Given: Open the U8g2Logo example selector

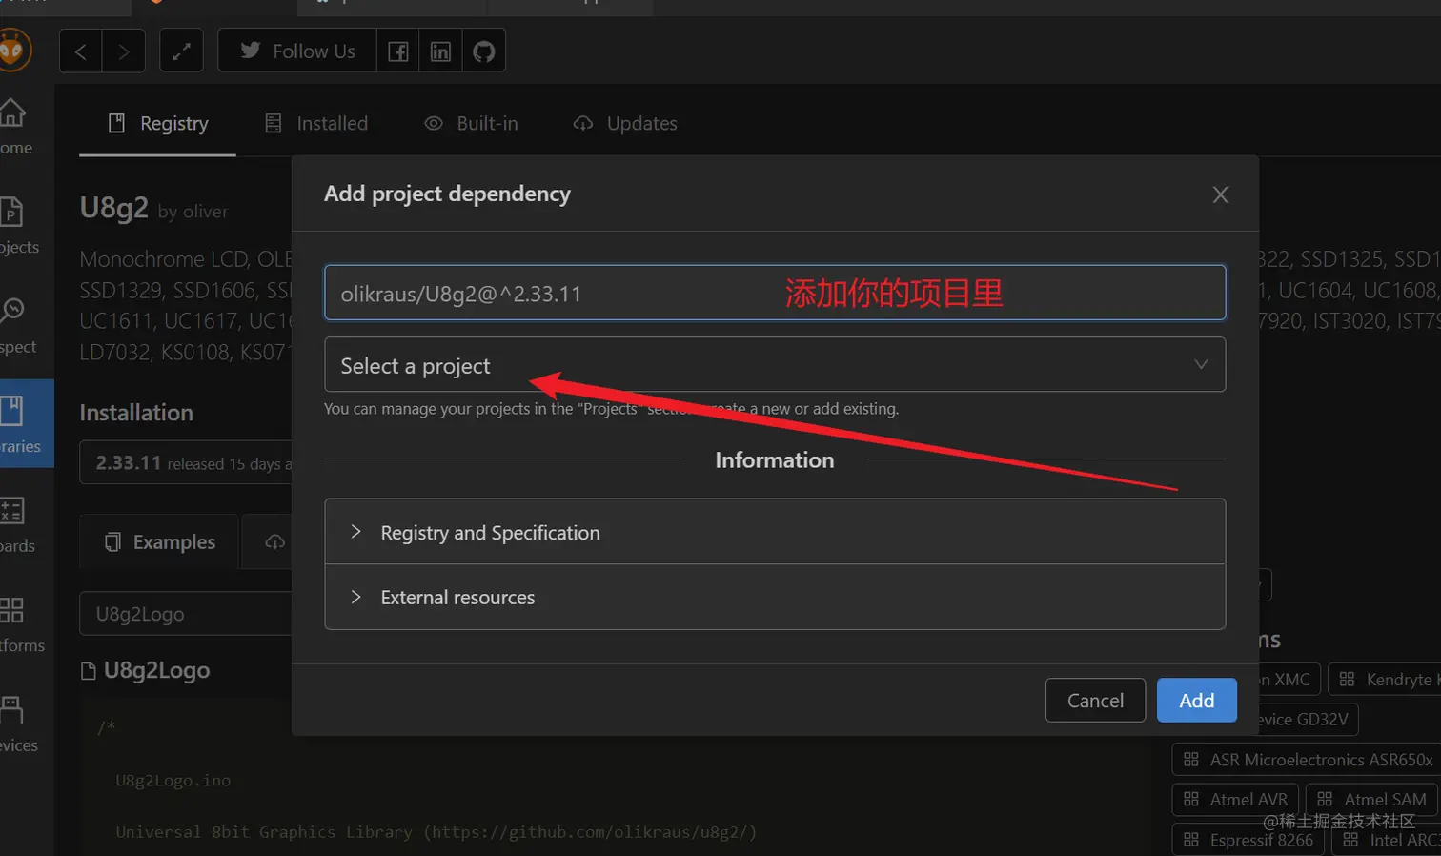Looking at the screenshot, I should [x=186, y=614].
